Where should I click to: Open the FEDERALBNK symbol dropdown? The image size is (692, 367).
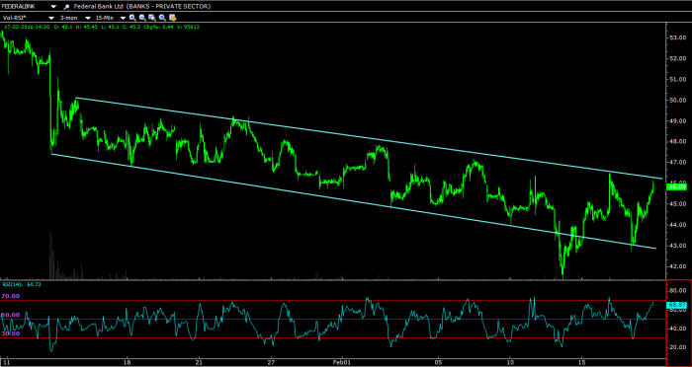coord(53,7)
